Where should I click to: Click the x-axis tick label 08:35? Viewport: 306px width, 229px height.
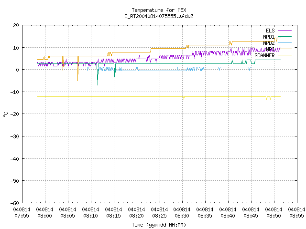tap(205, 216)
